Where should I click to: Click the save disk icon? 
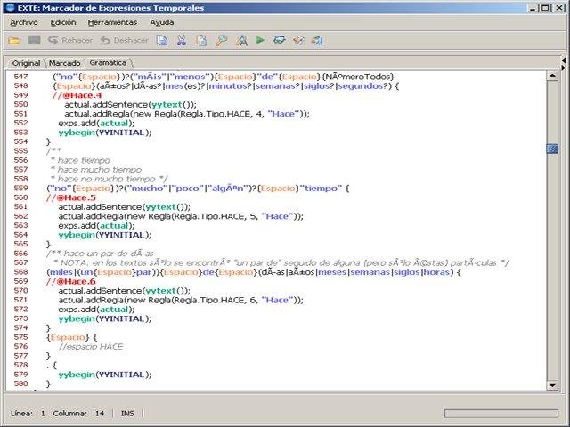click(x=34, y=40)
